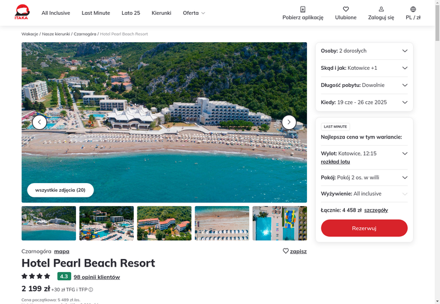Go to the Last Minute menu item
Viewport: 440px width, 304px height.
[x=96, y=13]
